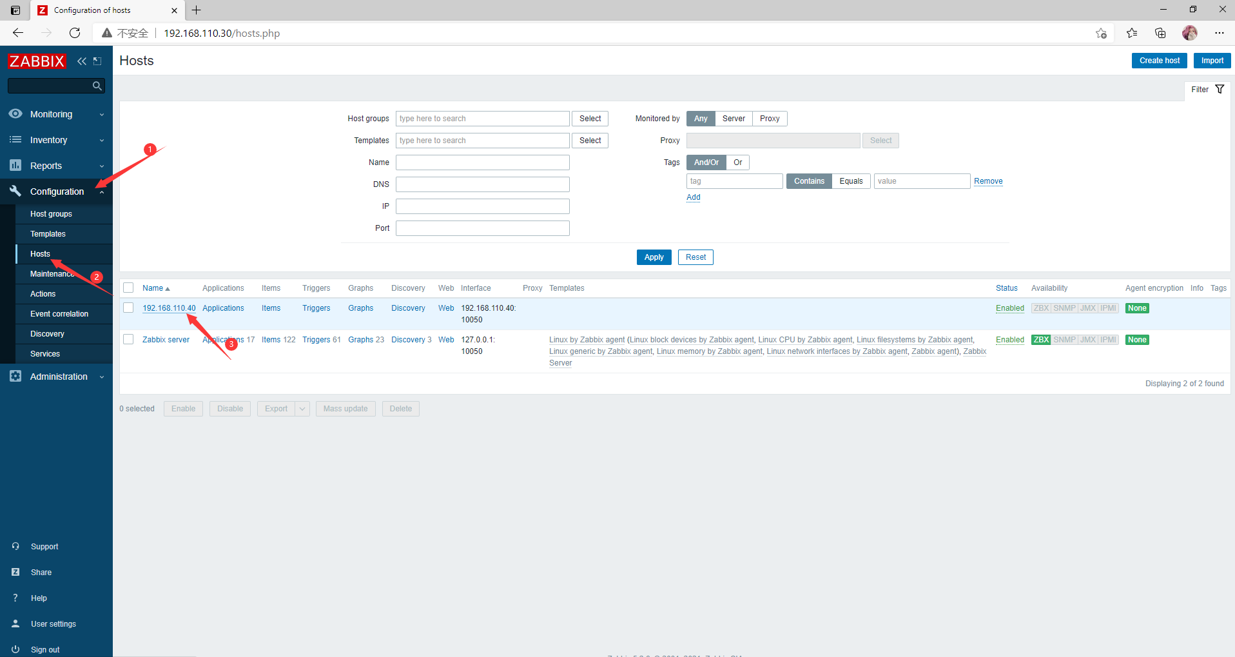Check the 192.168.110.40 host row checkbox
Screen dimensions: 1235x657
click(x=128, y=308)
